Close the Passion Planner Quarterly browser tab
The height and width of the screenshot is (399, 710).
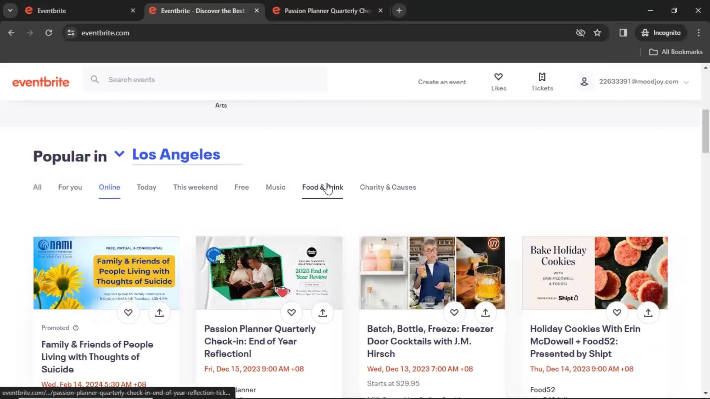[381, 11]
